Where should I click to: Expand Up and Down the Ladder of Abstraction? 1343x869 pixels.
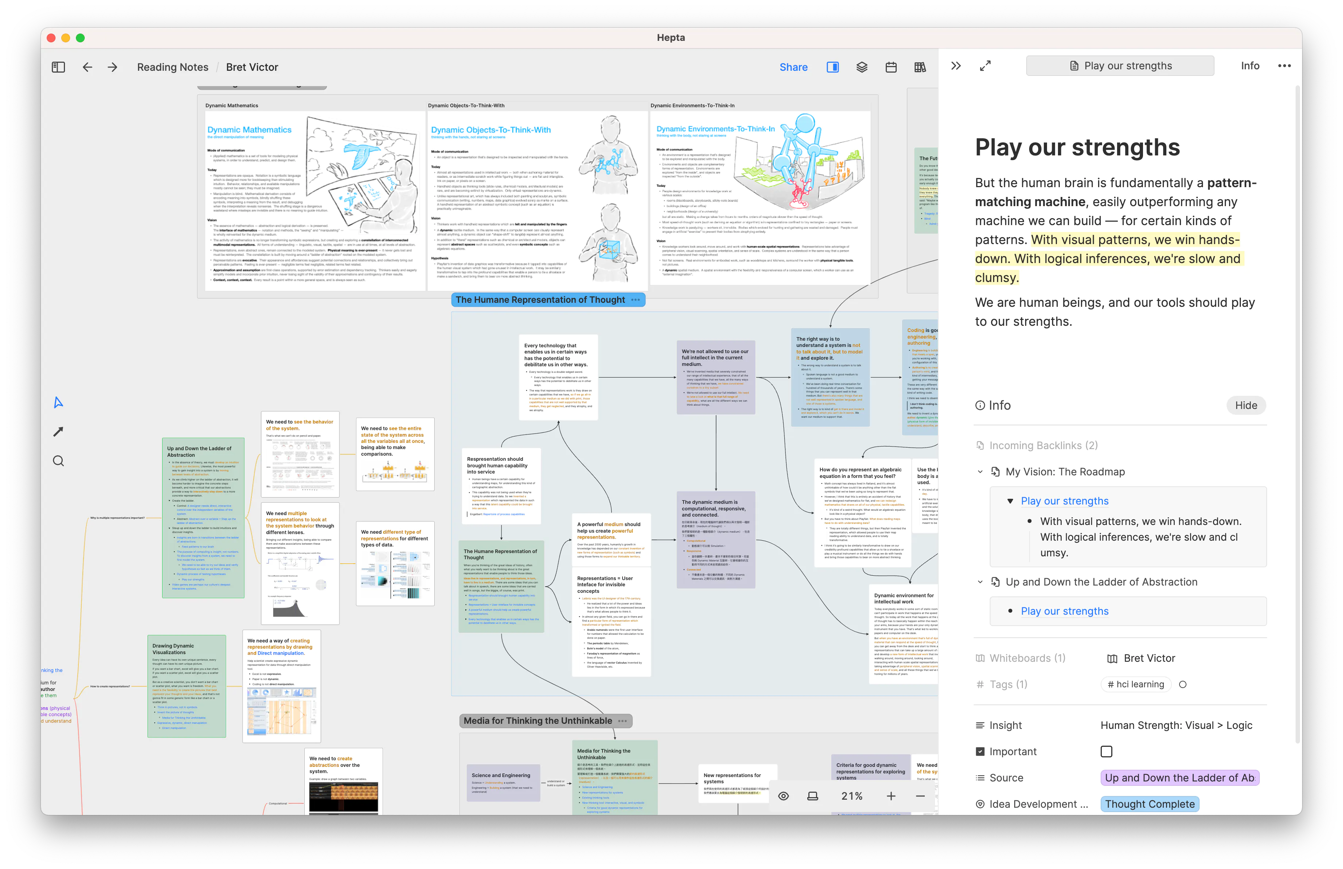[x=980, y=582]
